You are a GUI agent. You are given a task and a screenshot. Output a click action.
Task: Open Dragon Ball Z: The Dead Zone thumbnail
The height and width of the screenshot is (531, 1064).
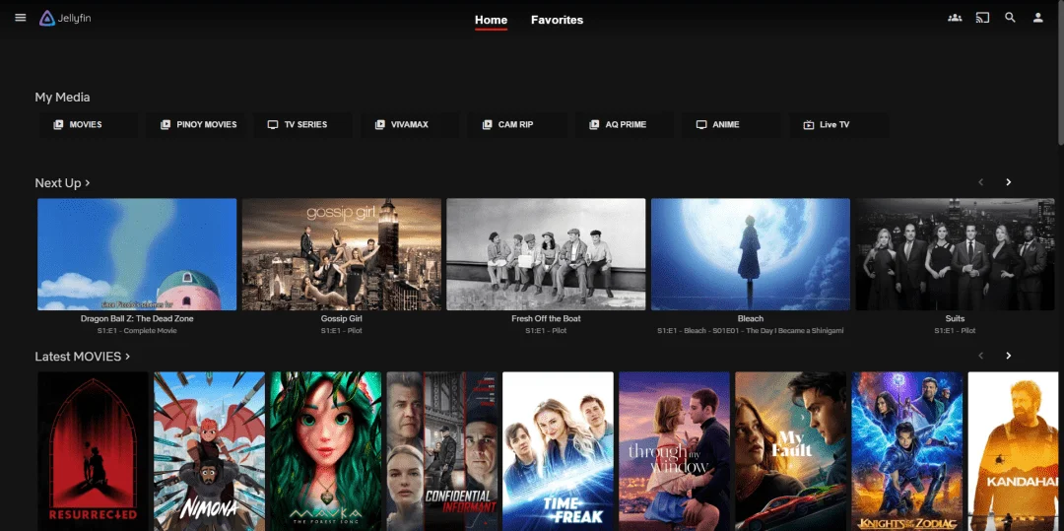coord(137,254)
